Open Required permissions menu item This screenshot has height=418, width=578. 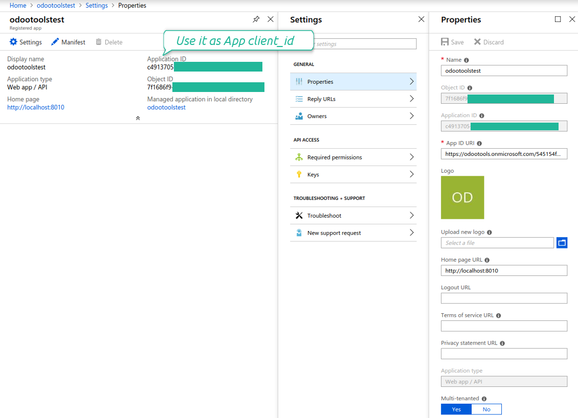(353, 157)
